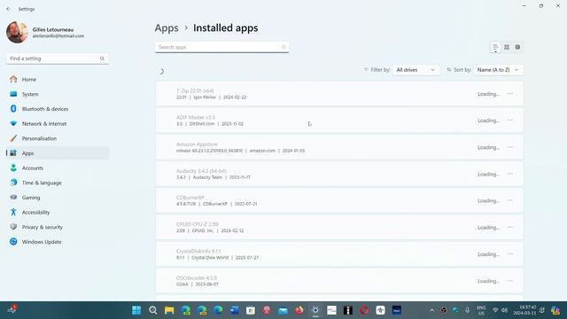
Task: Go back using the Settings back arrow
Action: point(8,9)
